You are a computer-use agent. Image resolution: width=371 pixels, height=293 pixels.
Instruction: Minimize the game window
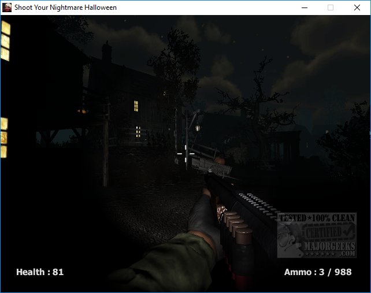pyautogui.click(x=305, y=8)
